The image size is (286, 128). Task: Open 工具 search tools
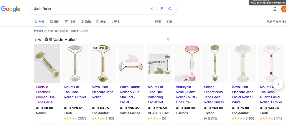tap(169, 22)
